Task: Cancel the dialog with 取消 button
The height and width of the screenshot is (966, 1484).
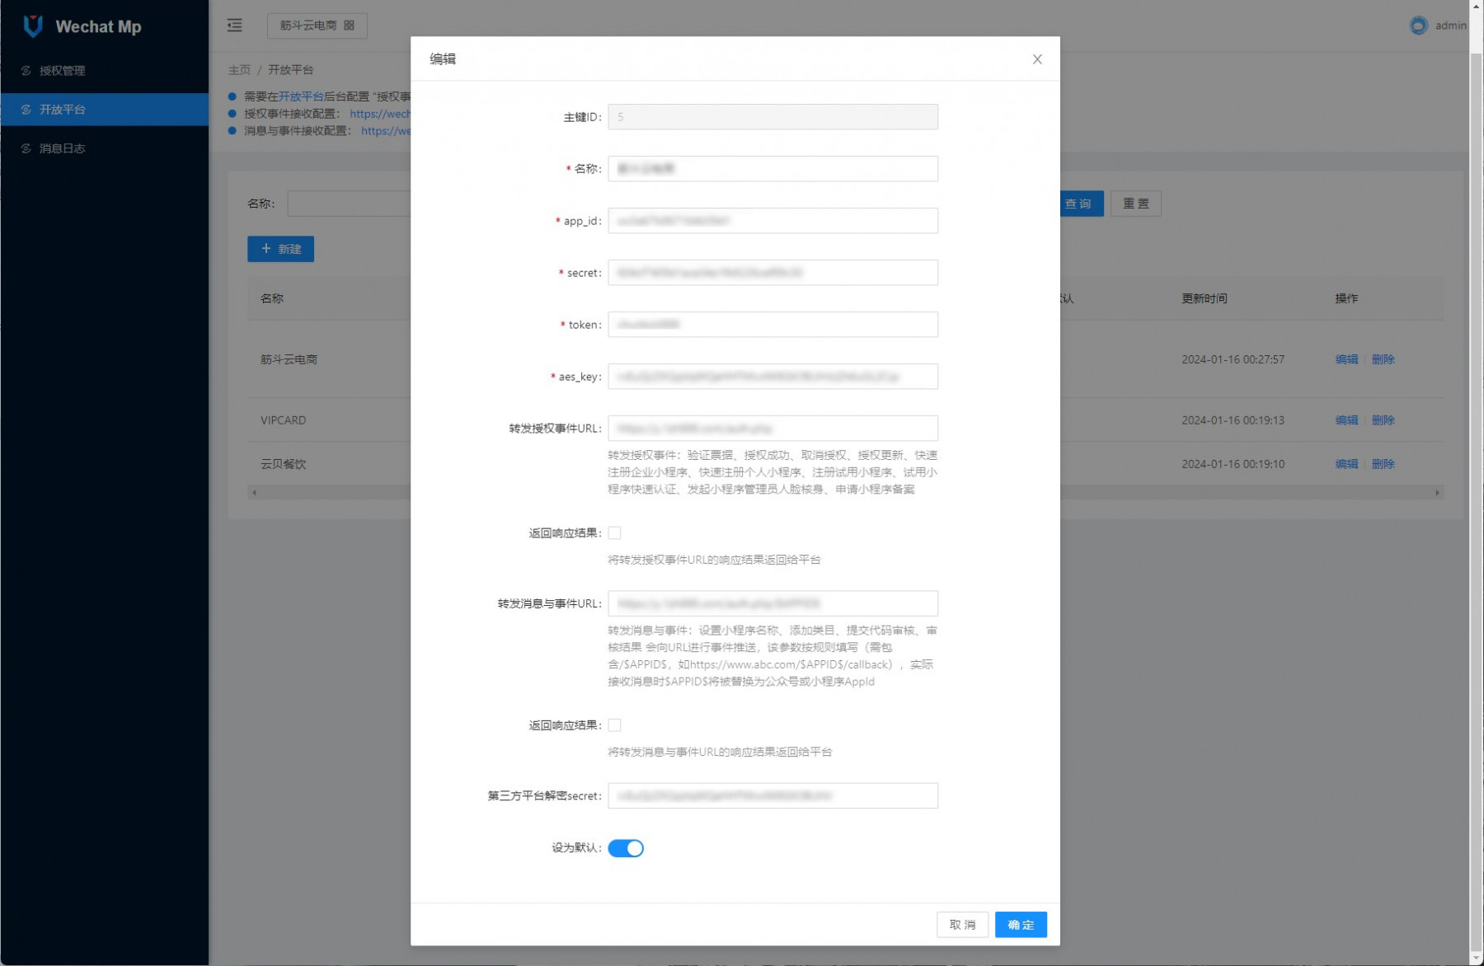Action: [962, 925]
